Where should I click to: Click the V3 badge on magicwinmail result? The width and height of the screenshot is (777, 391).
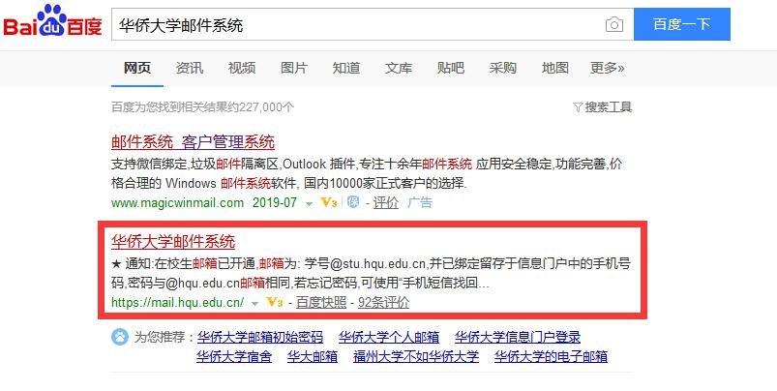point(329,202)
